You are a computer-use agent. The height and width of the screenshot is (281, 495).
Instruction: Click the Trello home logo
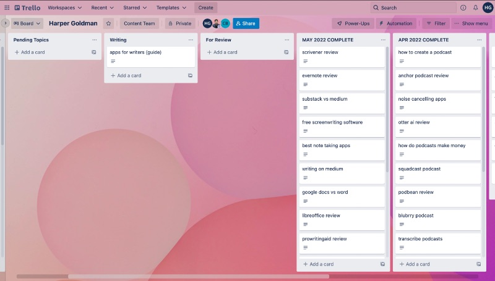click(x=27, y=7)
